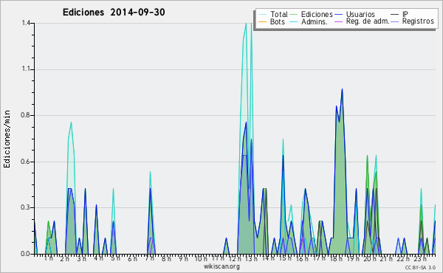Screen dimensions: 443x273
Task: Click the 'Ediciones' legend entry
Action: click(x=312, y=14)
